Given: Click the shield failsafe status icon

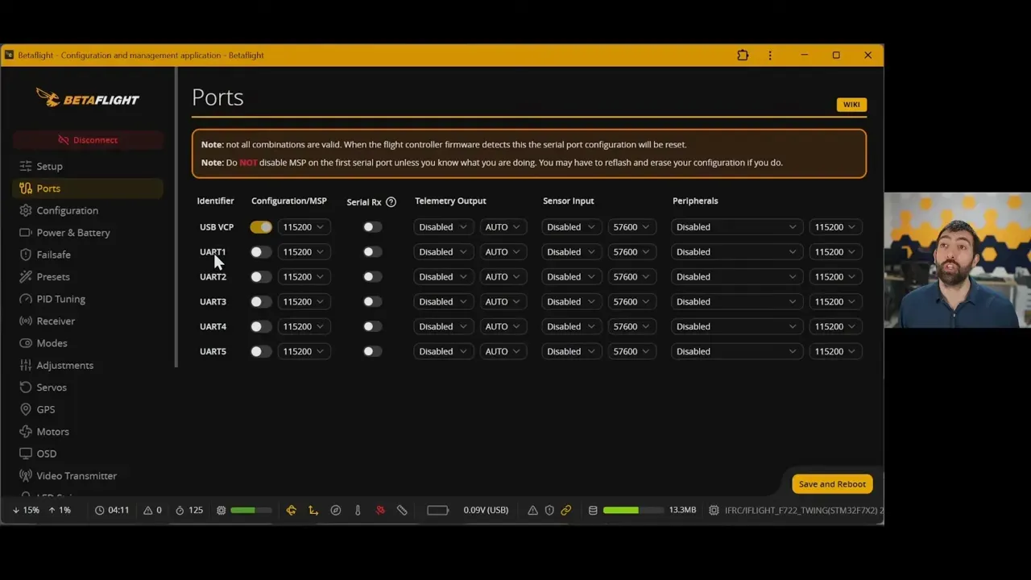Looking at the screenshot, I should (x=549, y=511).
